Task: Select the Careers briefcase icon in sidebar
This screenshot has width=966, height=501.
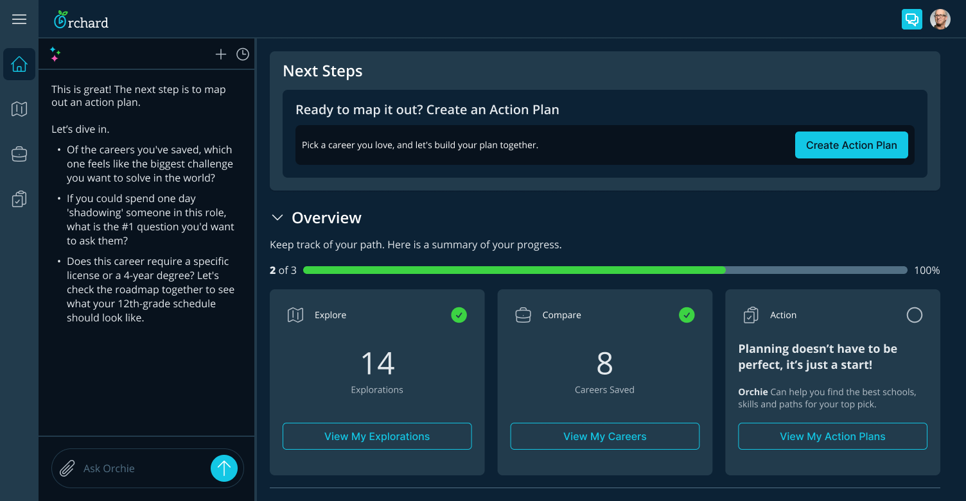Action: (19, 154)
